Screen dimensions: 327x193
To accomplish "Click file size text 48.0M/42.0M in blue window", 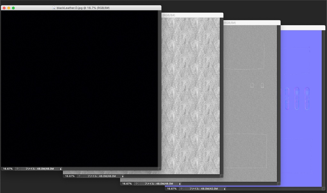I will click(x=203, y=189).
